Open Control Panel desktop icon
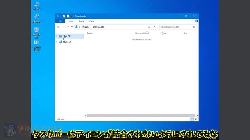250x140 pixels. [x=37, y=45]
